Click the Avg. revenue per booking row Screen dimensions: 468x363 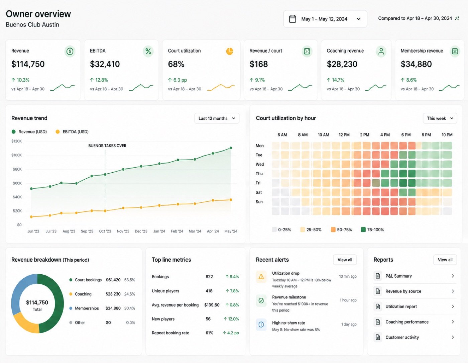pyautogui.click(x=195, y=305)
